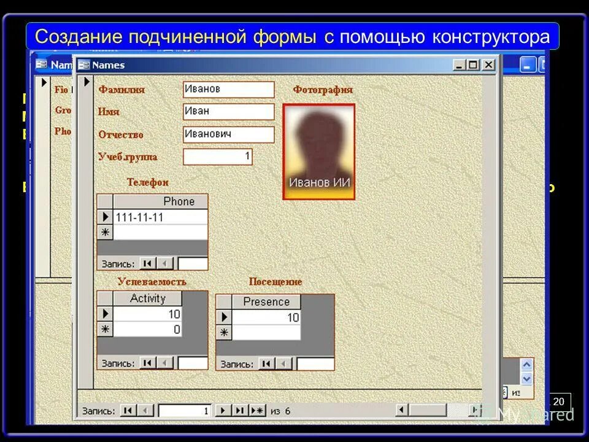Click the up arrow of right scrollbar
This screenshot has height=442, width=589.
(526, 363)
